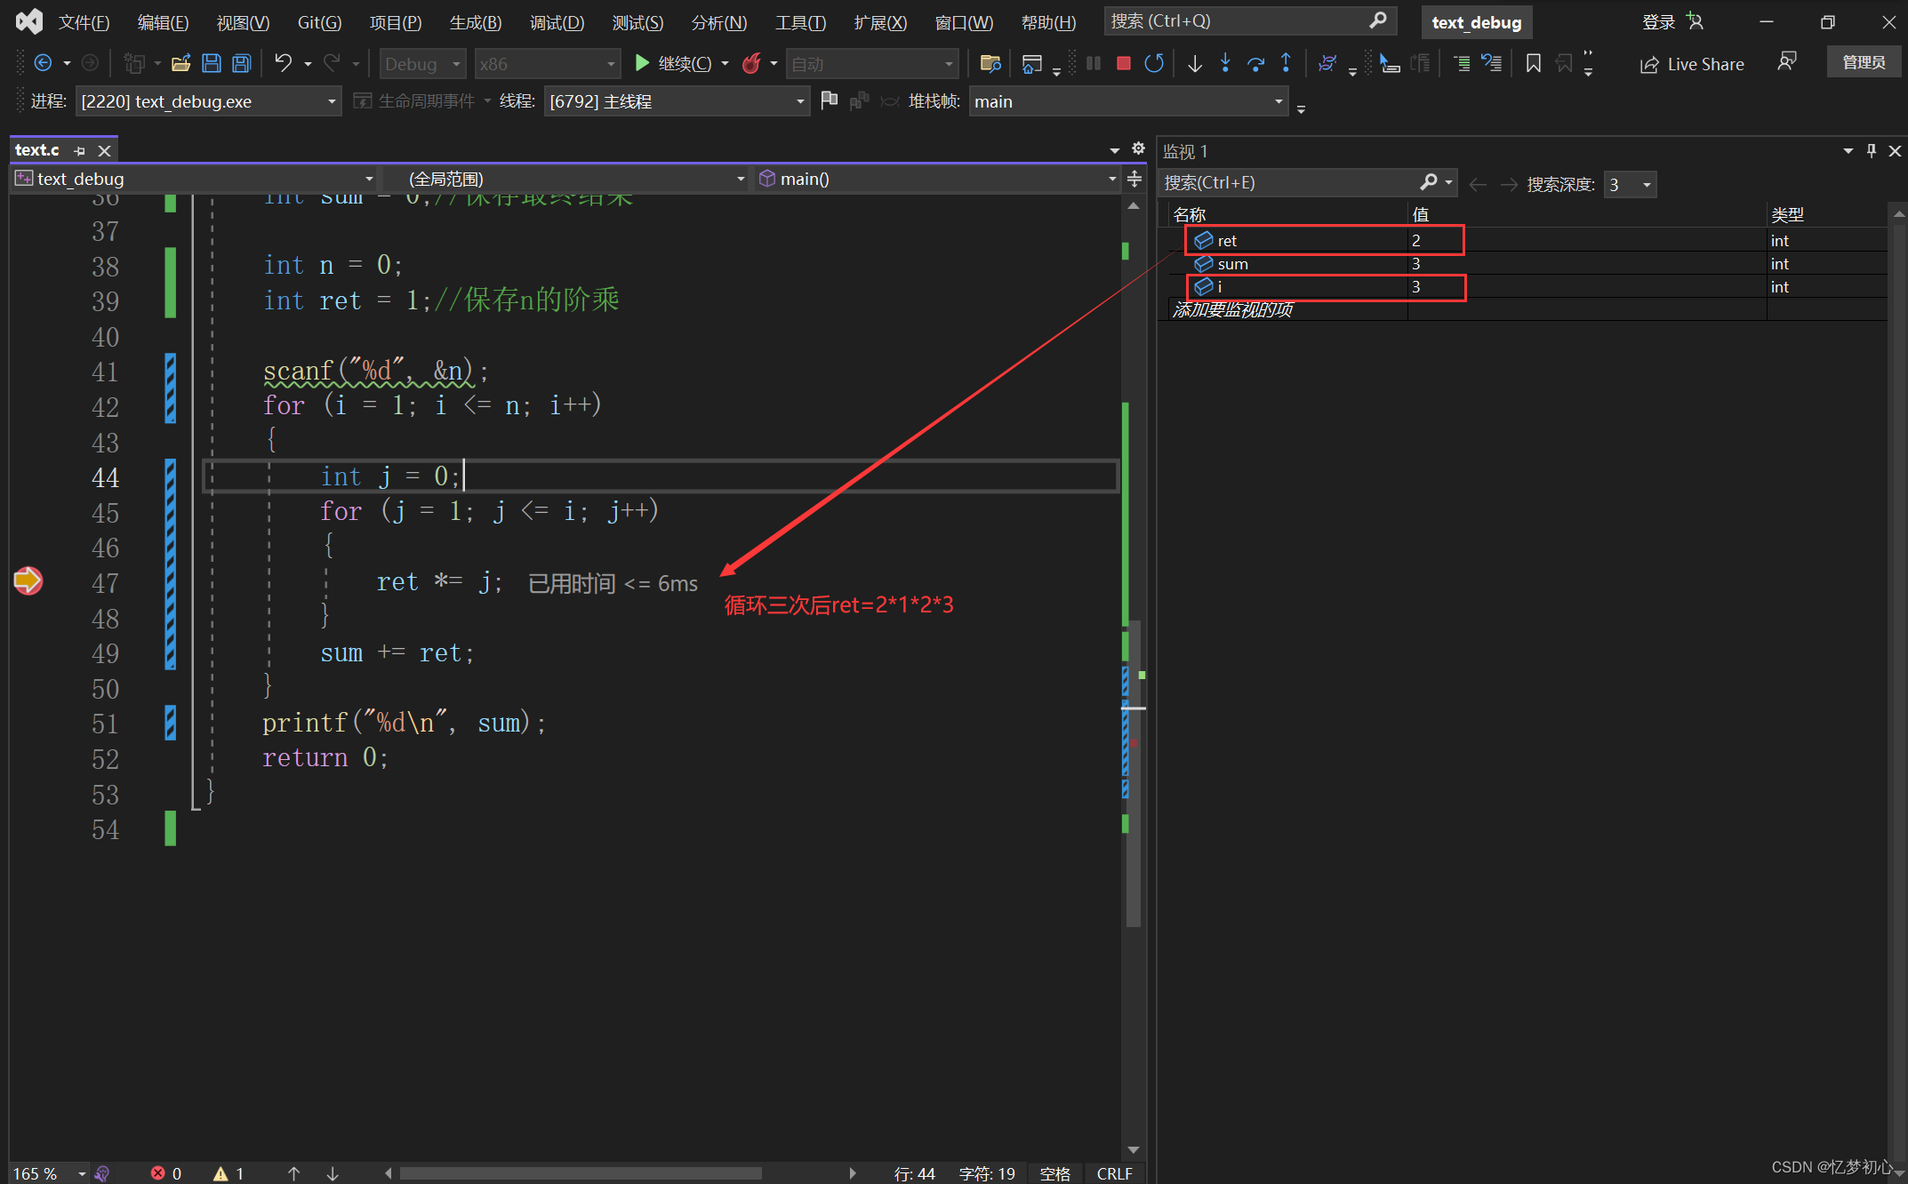
Task: Open the thread dropdown [6792] 主线程
Action: pyautogui.click(x=677, y=101)
